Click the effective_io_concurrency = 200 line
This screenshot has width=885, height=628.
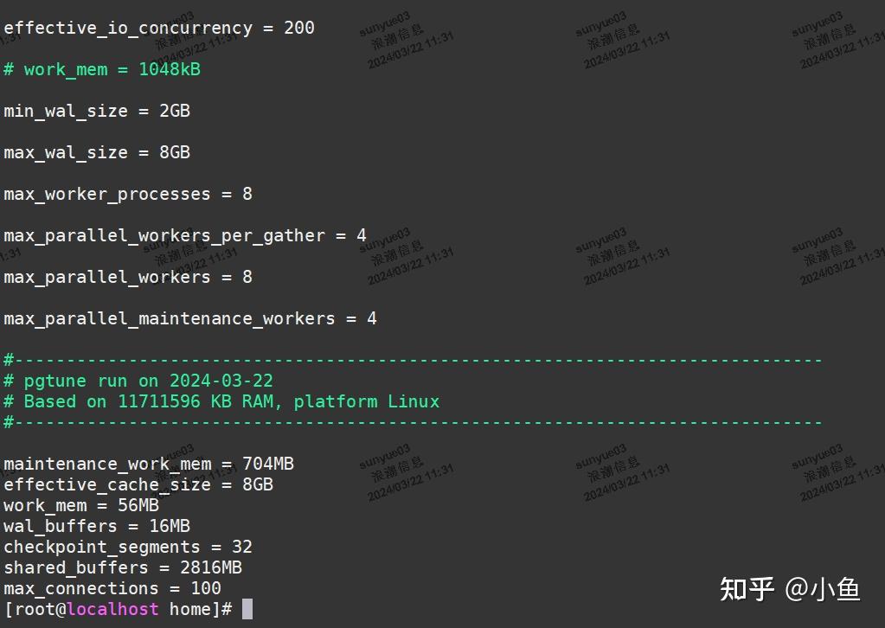pyautogui.click(x=156, y=27)
